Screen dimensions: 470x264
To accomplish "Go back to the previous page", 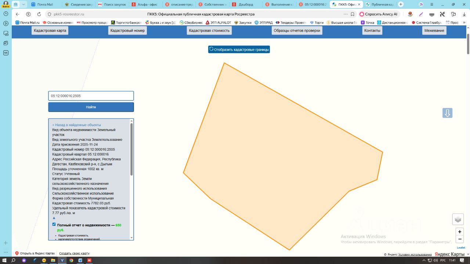I will 18,14.
